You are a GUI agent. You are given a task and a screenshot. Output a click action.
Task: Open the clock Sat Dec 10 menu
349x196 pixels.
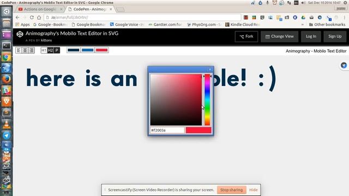[324, 3]
